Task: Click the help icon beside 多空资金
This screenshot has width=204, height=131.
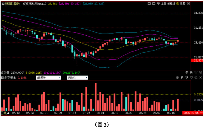Action: [x=2, y=78]
